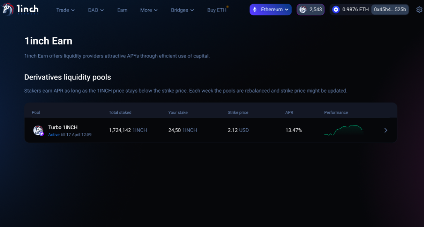
Task: Click the Derivatives liquidity pools heading
Action: point(68,77)
